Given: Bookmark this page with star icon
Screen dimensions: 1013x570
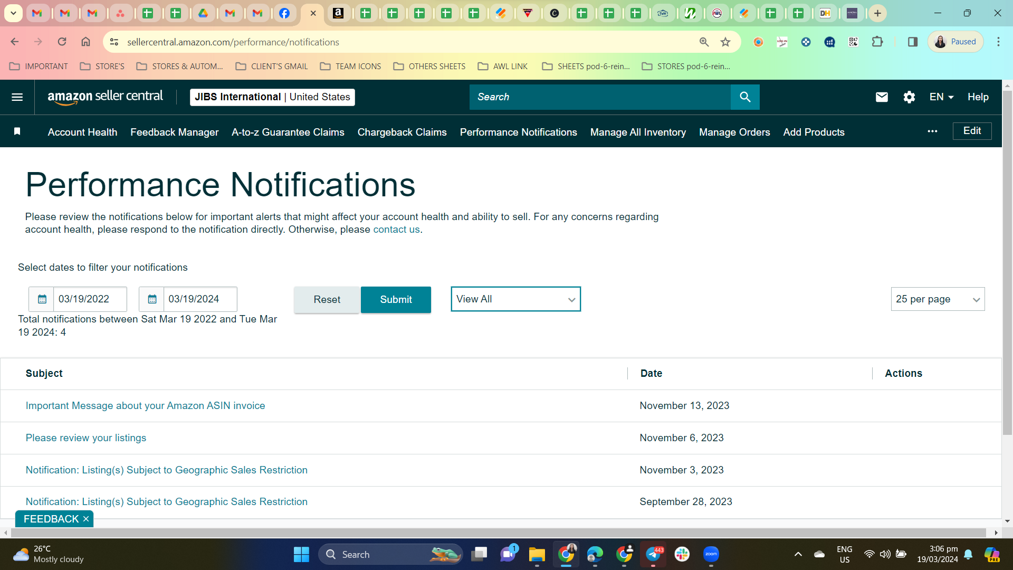Looking at the screenshot, I should coord(725,42).
